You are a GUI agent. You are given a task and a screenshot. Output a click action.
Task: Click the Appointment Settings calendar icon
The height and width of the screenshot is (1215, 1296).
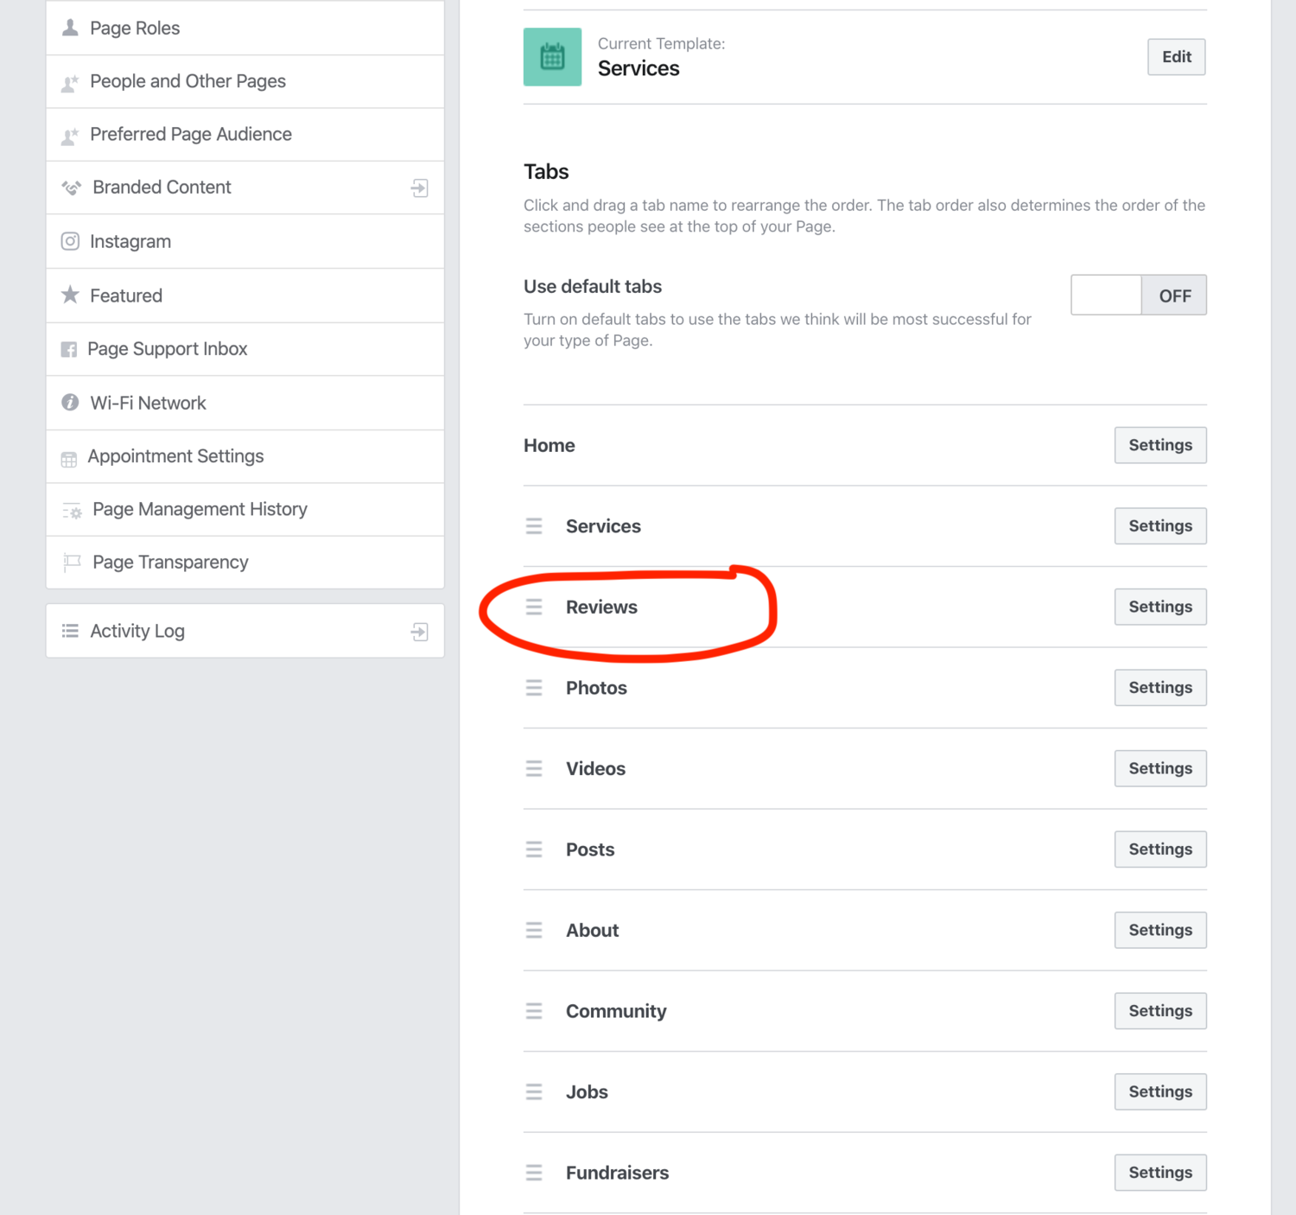[x=69, y=459]
